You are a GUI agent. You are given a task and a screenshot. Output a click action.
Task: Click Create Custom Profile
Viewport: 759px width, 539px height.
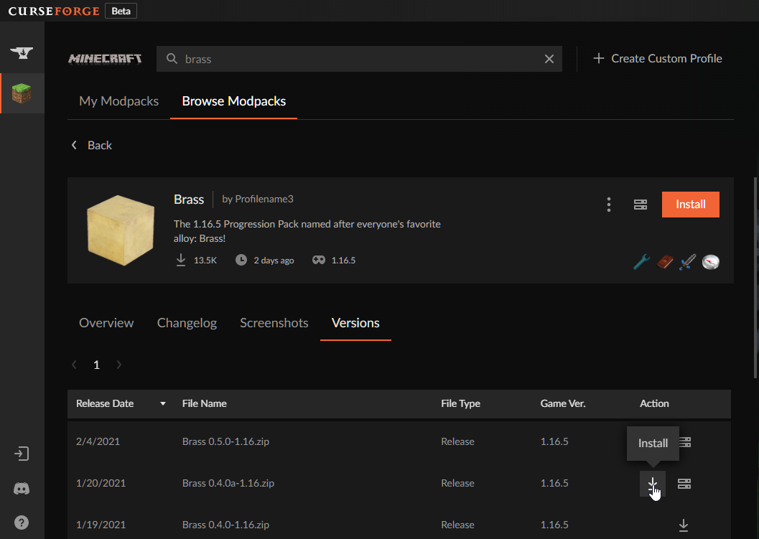pos(658,59)
